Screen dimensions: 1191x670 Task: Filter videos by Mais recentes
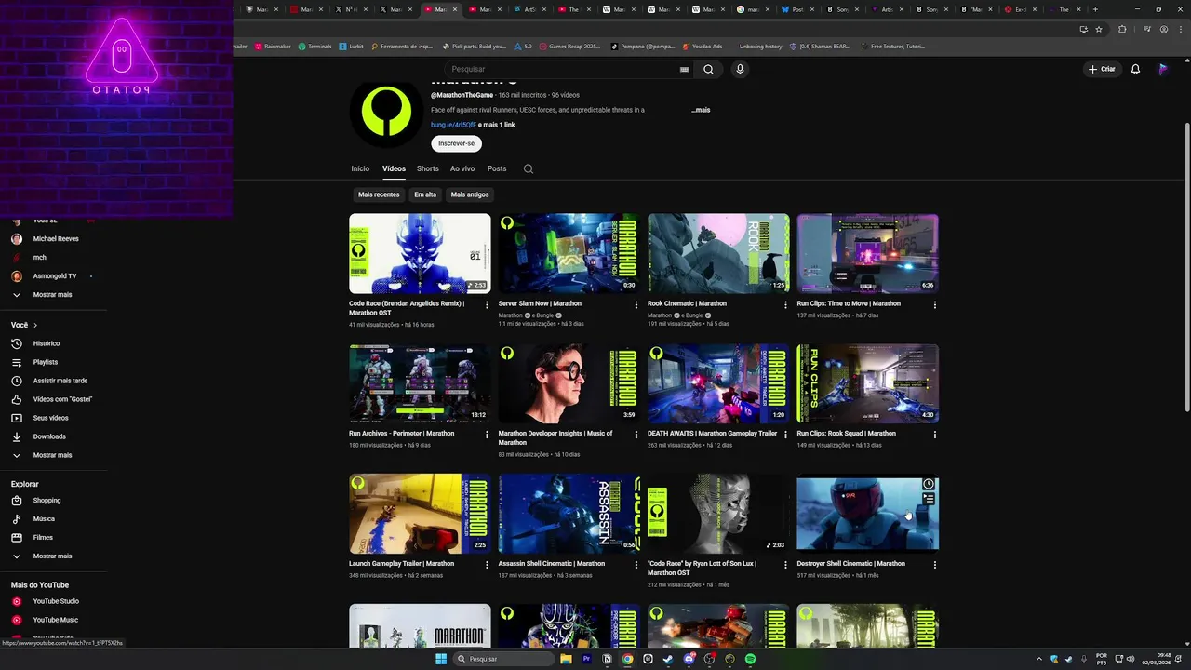point(379,194)
